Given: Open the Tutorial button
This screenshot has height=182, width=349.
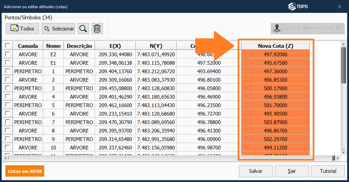Looking at the screenshot, I should coord(328,171).
